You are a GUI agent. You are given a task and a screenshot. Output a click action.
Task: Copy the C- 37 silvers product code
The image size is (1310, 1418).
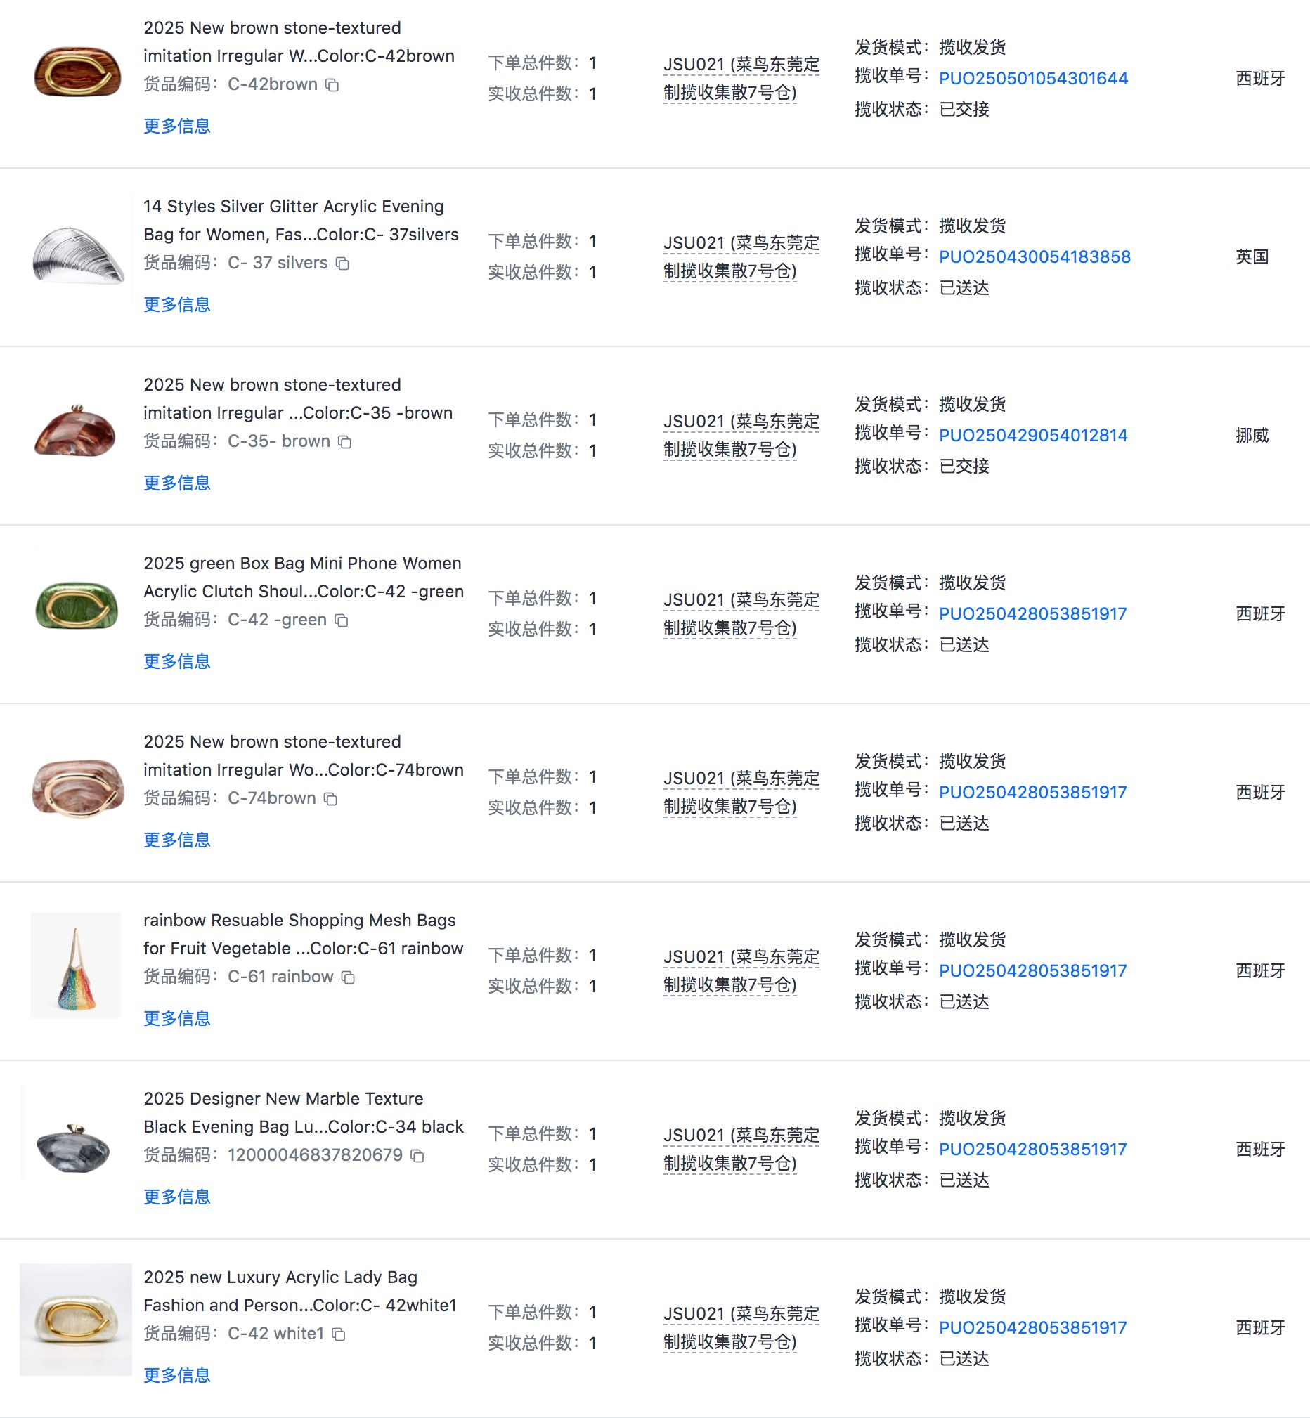point(342,264)
